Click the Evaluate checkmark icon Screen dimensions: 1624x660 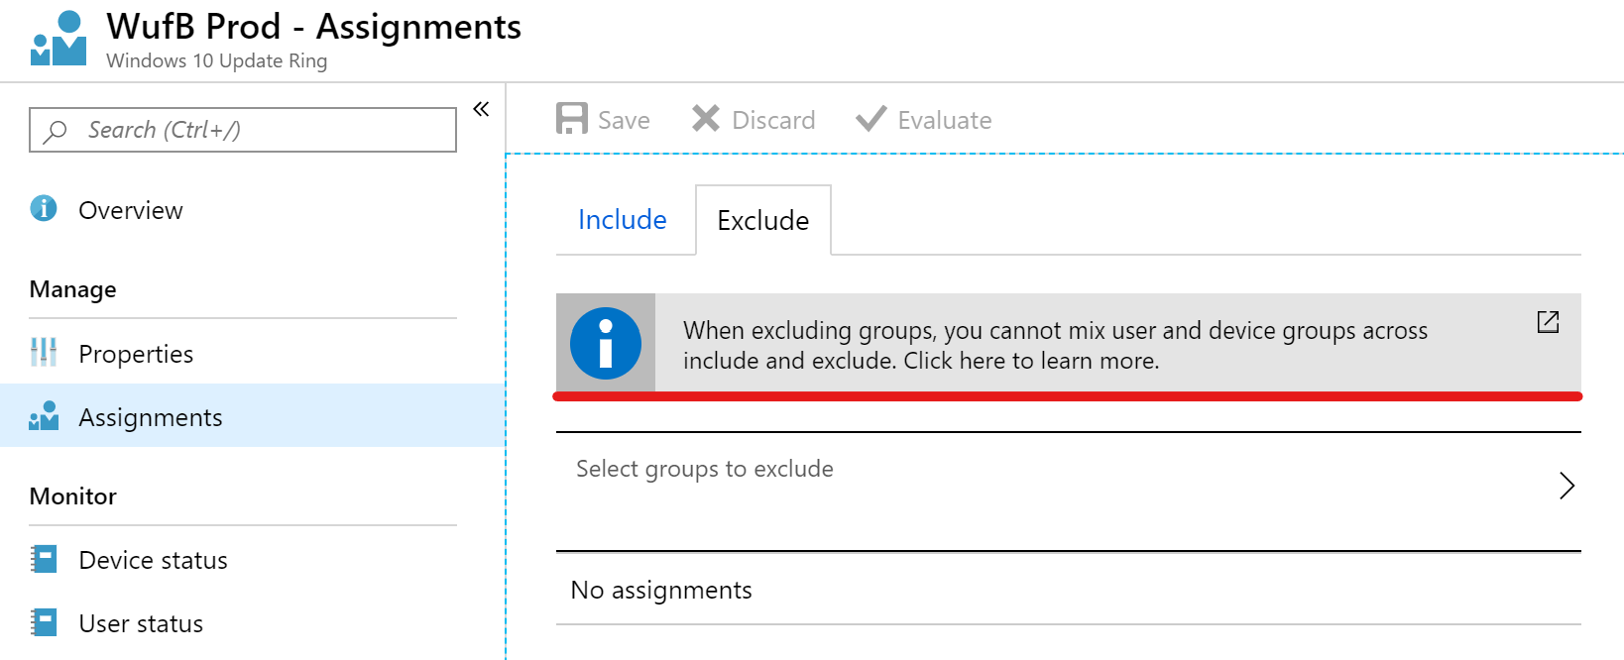871,119
